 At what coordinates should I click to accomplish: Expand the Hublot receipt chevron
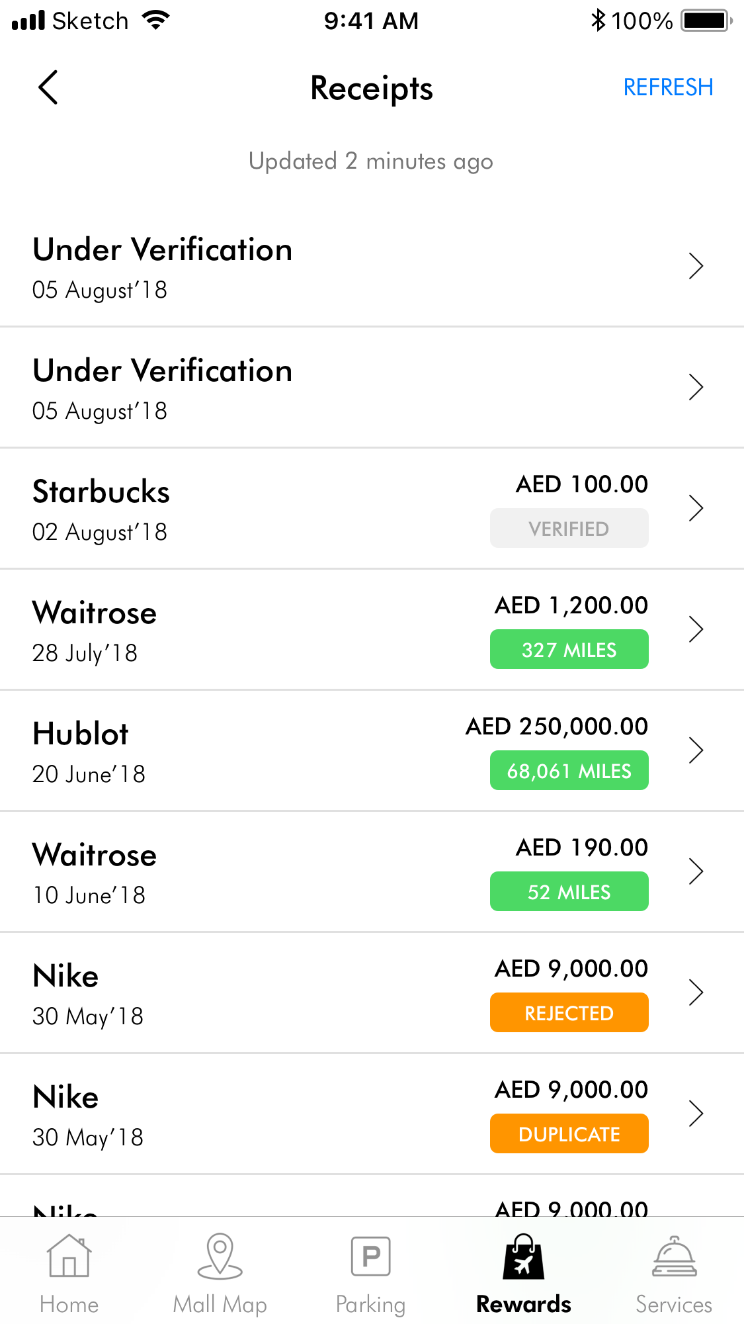(696, 750)
